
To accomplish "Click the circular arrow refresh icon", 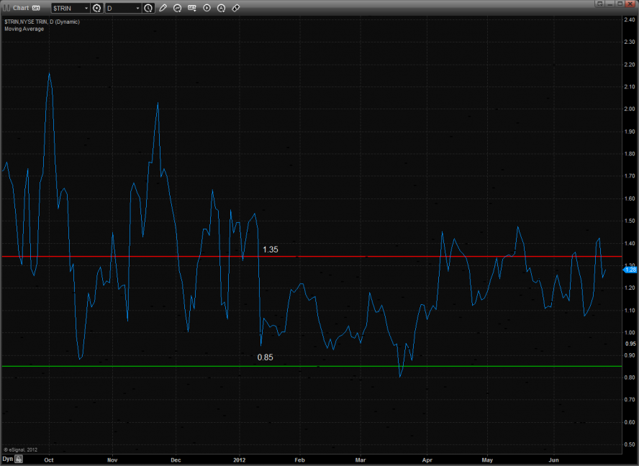I will click(178, 8).
